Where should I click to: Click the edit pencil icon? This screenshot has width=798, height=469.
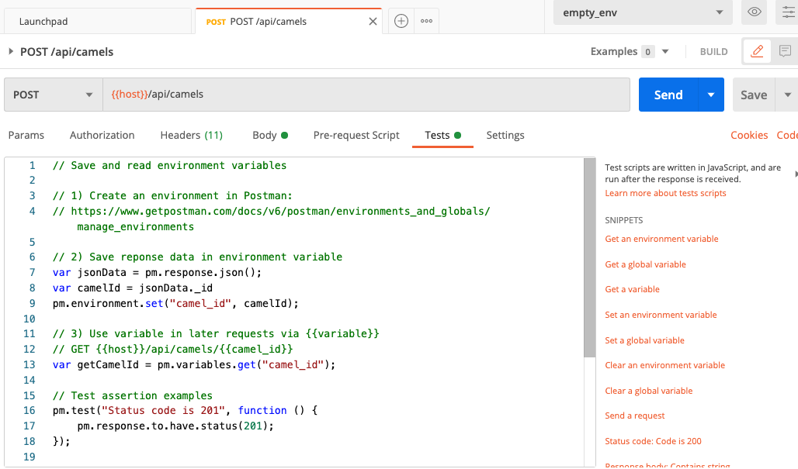(758, 51)
